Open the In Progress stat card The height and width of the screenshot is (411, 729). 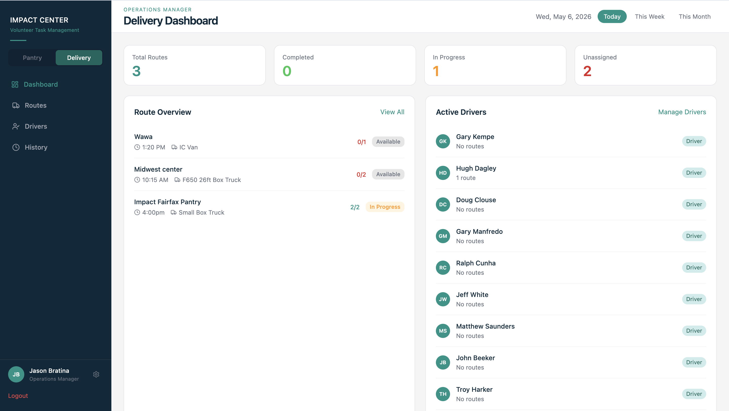495,65
